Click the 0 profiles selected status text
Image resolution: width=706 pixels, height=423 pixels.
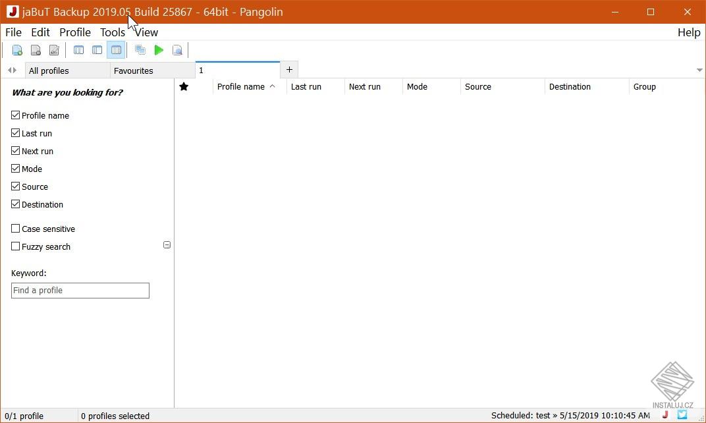tap(115, 416)
